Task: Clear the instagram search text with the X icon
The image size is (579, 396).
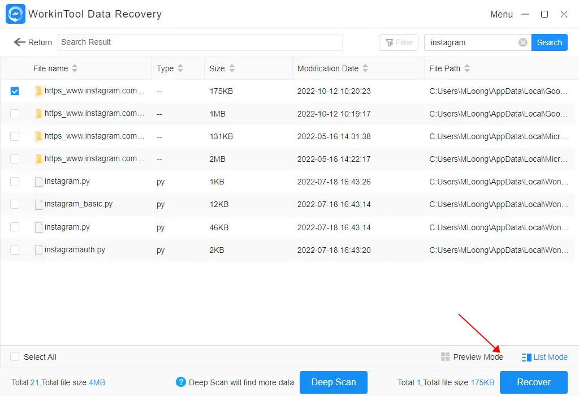Action: [522, 42]
